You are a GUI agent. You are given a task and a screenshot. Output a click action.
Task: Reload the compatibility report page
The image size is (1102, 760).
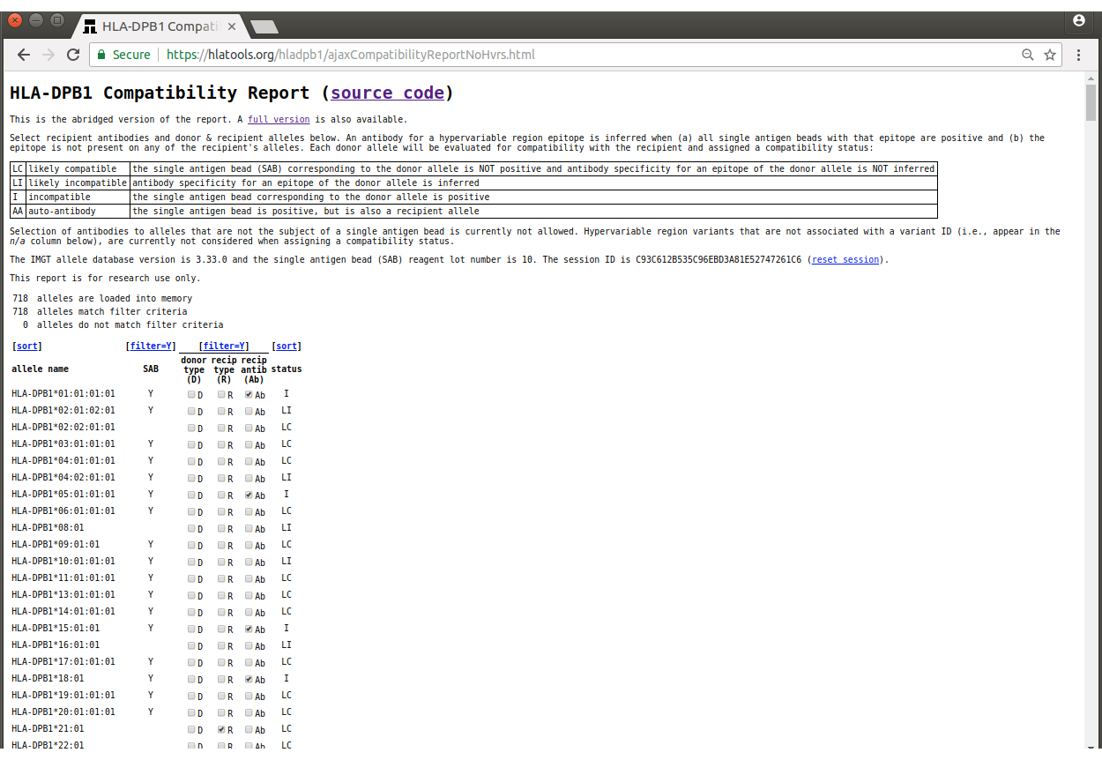tap(73, 54)
